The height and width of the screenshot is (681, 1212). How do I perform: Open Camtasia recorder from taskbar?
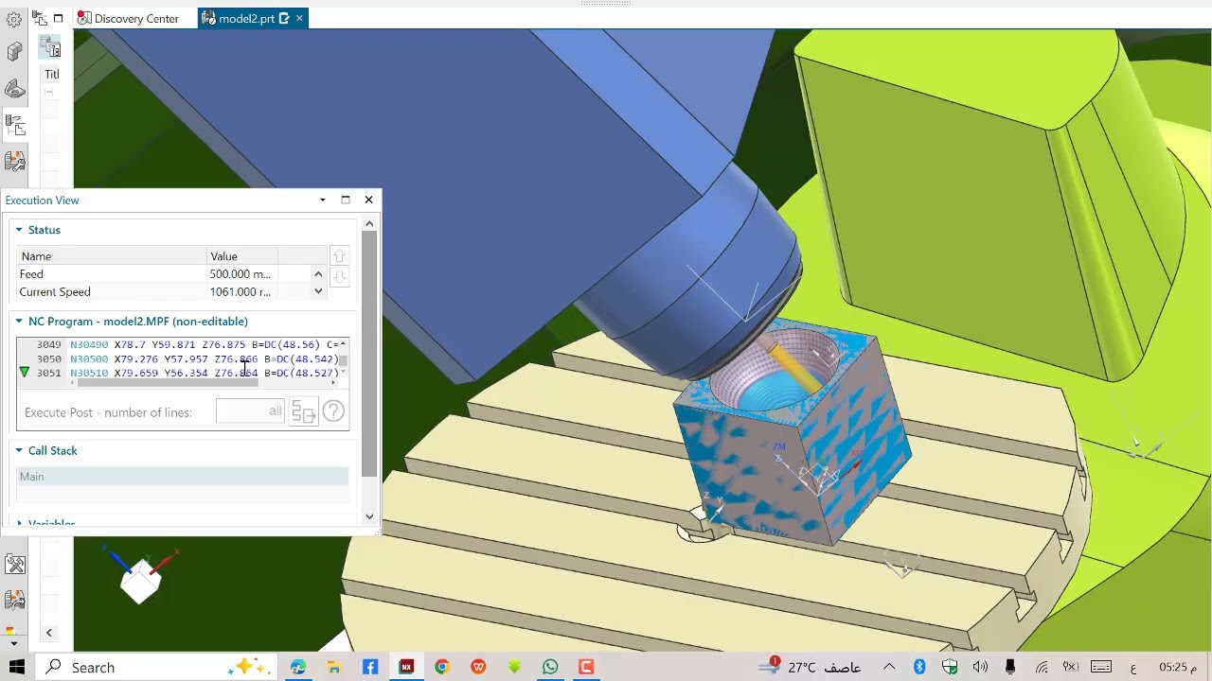pos(586,667)
